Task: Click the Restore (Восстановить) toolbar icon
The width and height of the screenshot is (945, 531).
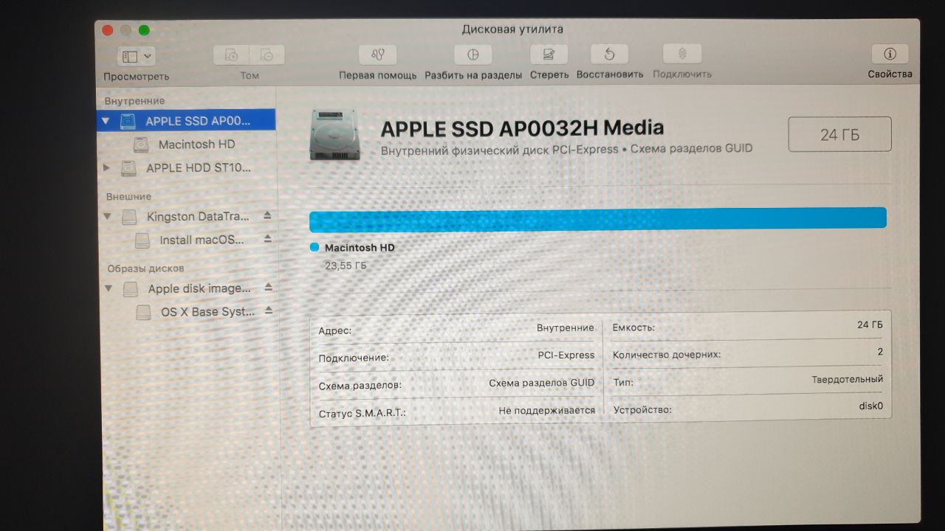Action: 609,54
